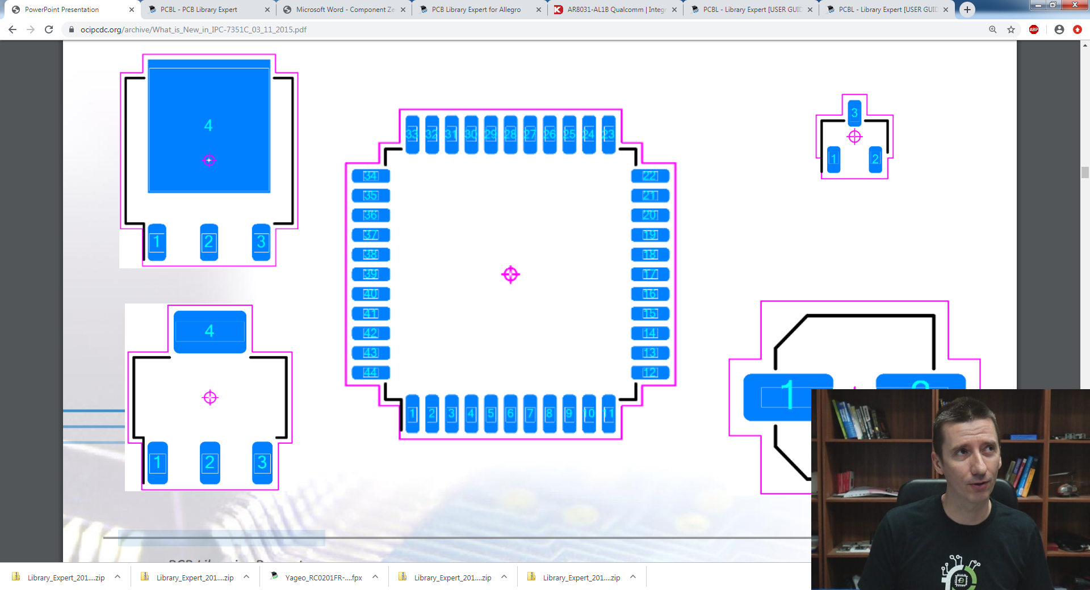Switch to PCB Library Expert for Allegro tab
The width and height of the screenshot is (1090, 590).
(476, 10)
